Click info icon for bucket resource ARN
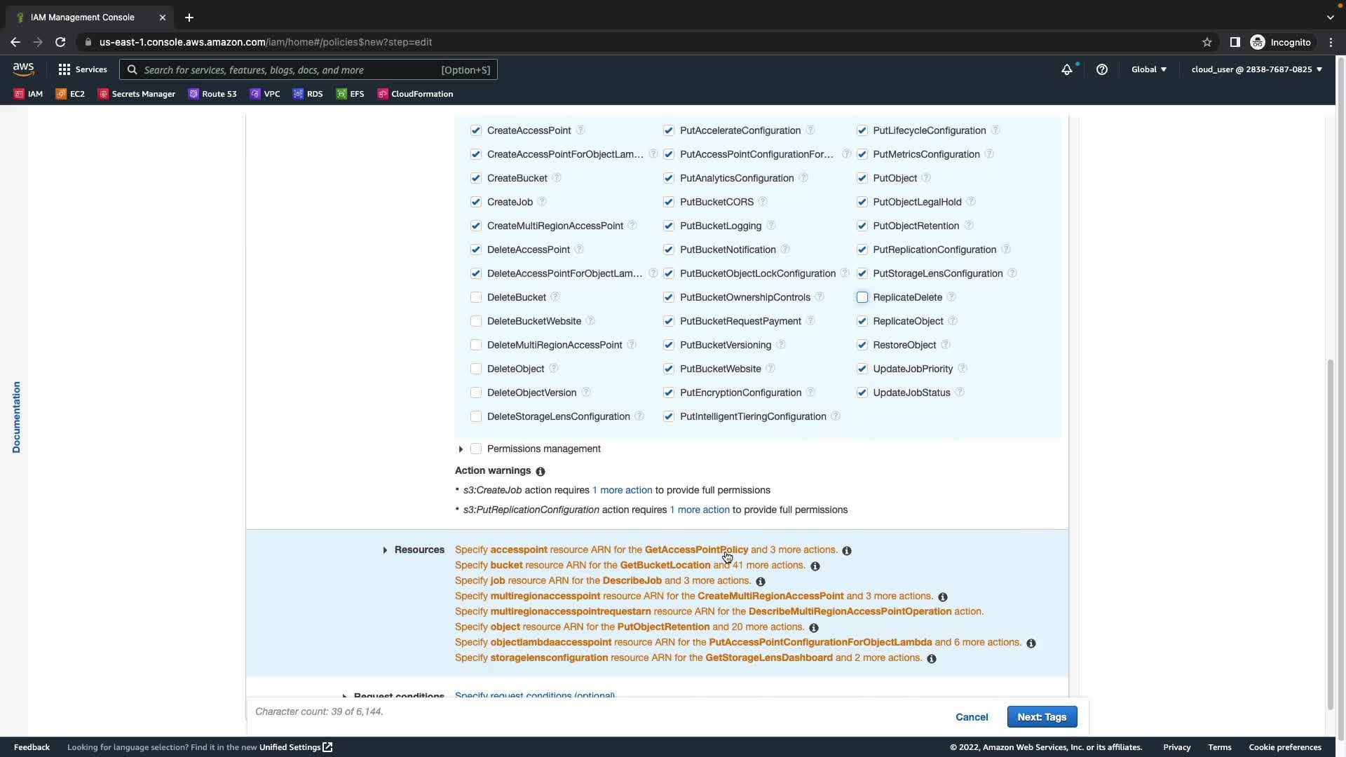This screenshot has width=1346, height=757. click(815, 566)
